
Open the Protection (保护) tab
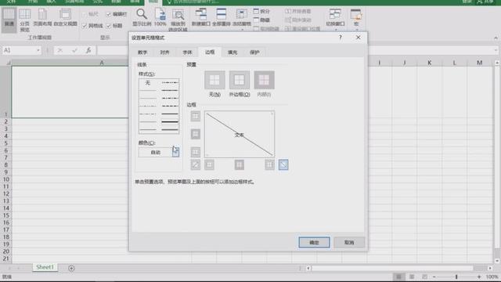[254, 52]
